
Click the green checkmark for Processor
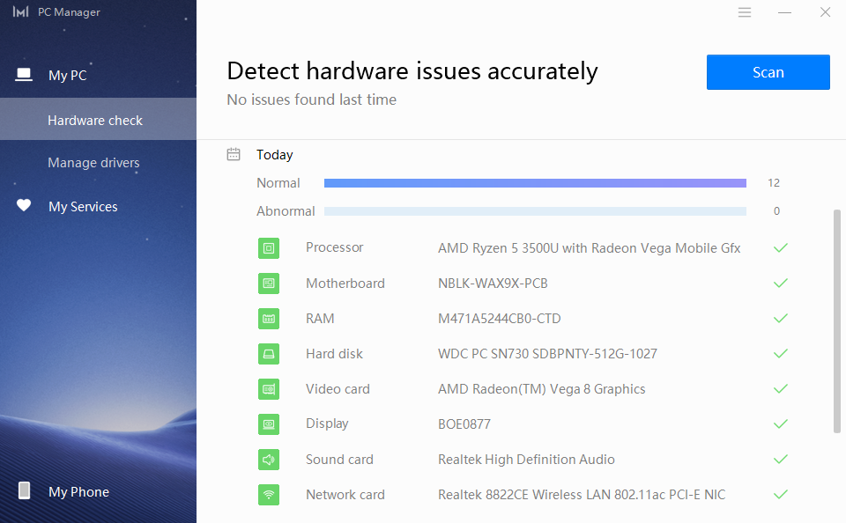pos(780,248)
